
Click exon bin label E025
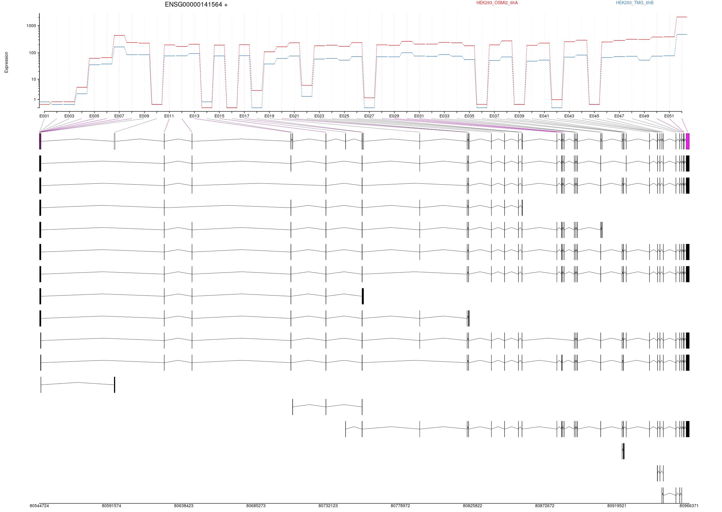pos(344,116)
